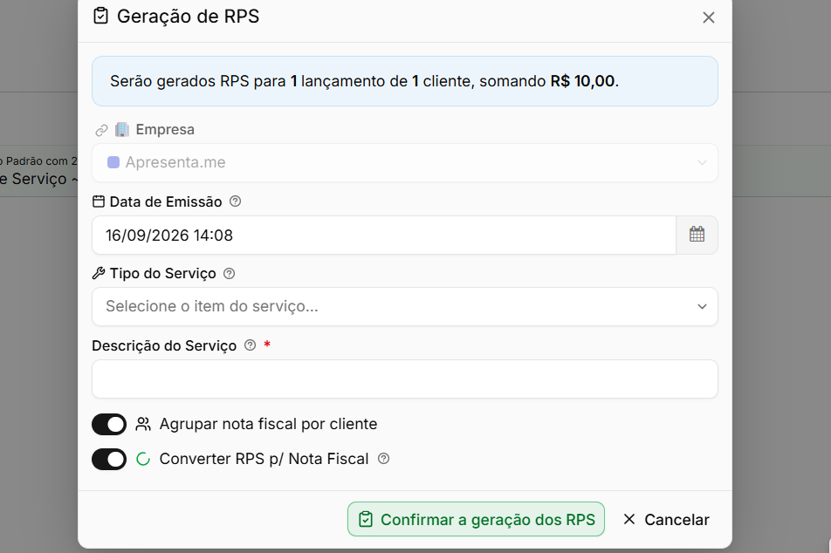Focus the Descrição do Serviço text field

pyautogui.click(x=405, y=379)
